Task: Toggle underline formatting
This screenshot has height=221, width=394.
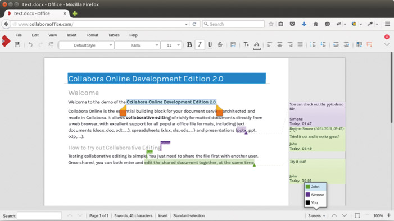Action: (210, 45)
